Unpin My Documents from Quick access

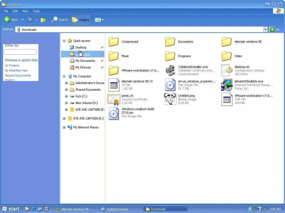click(x=102, y=61)
